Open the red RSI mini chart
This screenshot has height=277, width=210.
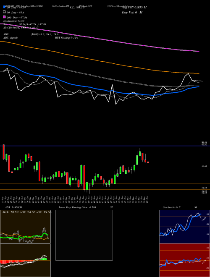click(x=184, y=260)
